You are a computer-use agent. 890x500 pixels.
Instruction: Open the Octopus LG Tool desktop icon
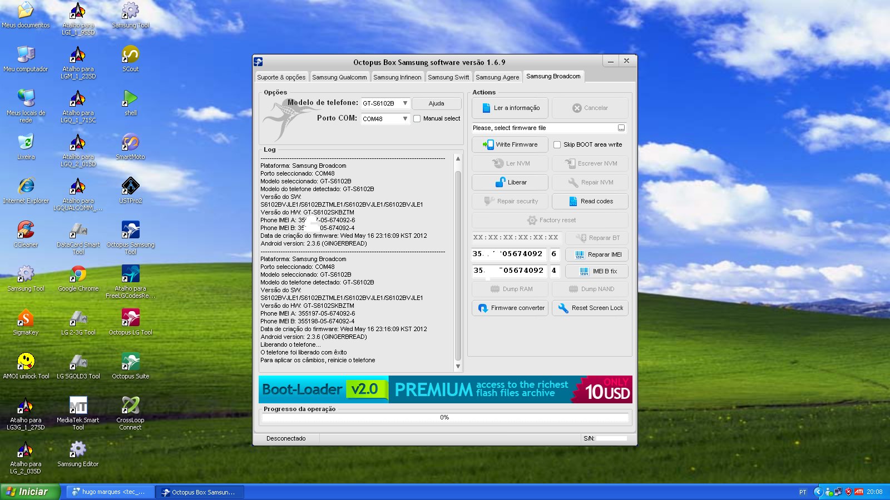point(130,322)
